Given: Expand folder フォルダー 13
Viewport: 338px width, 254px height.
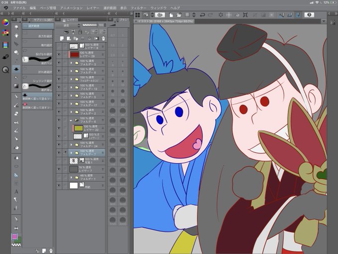Looking at the screenshot, I should 72,87.
